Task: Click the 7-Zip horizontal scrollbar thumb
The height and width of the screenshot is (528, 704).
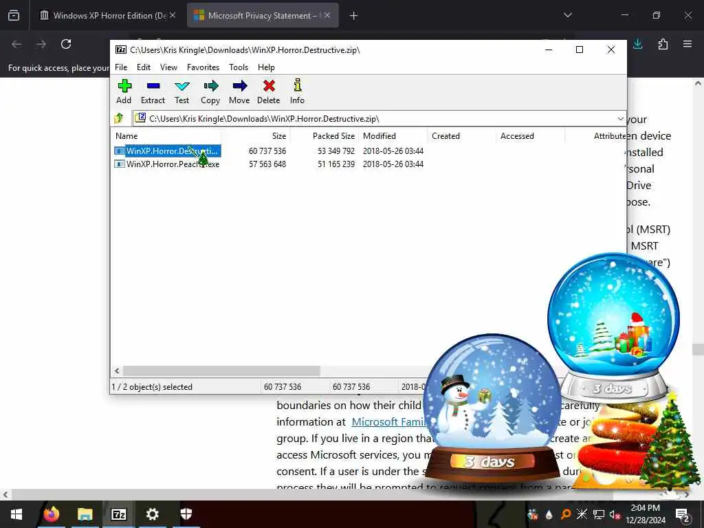Action: (221, 371)
